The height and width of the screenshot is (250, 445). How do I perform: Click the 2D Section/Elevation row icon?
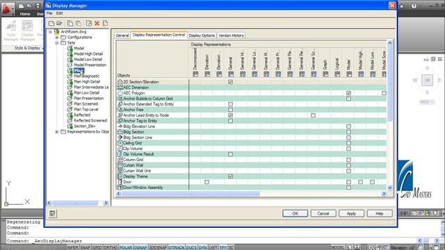120,82
